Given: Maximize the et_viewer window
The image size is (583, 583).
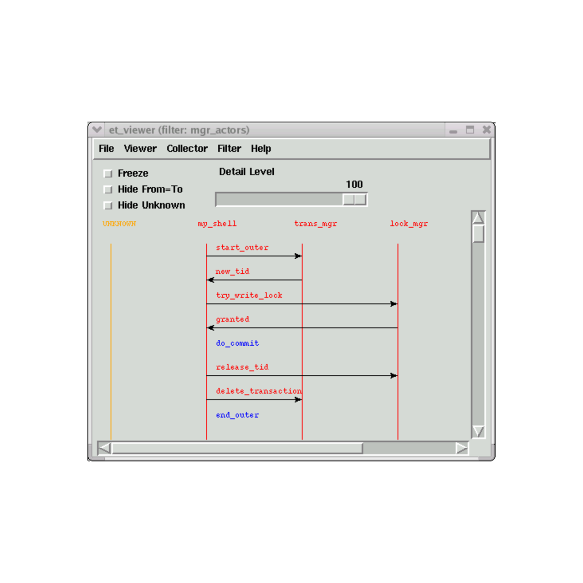Looking at the screenshot, I should [x=470, y=130].
